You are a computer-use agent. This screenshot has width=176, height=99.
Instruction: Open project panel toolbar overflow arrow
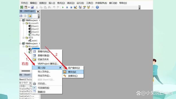point(39,16)
